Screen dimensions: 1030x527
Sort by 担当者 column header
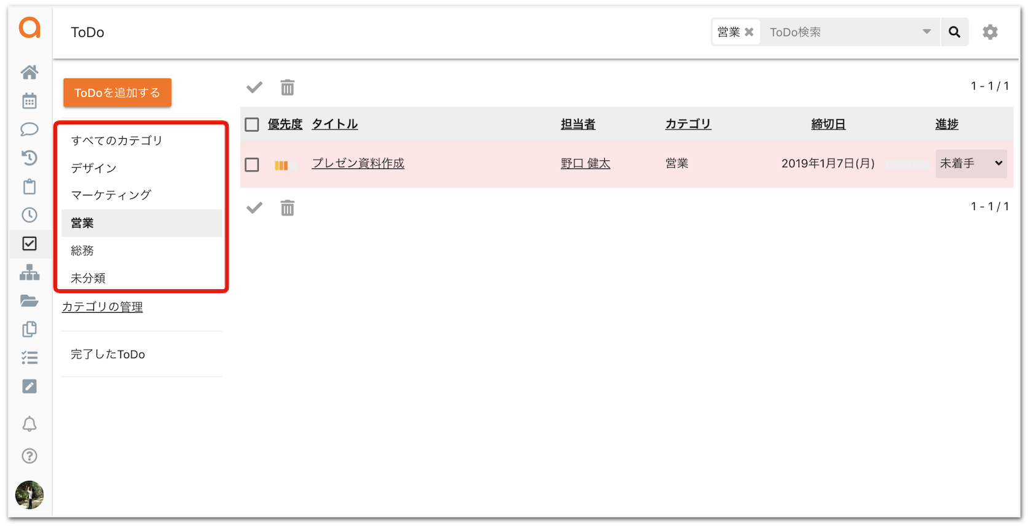click(578, 124)
